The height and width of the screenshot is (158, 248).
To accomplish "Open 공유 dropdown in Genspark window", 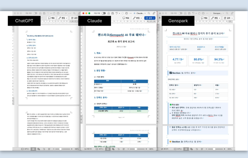I will click(x=230, y=18).
